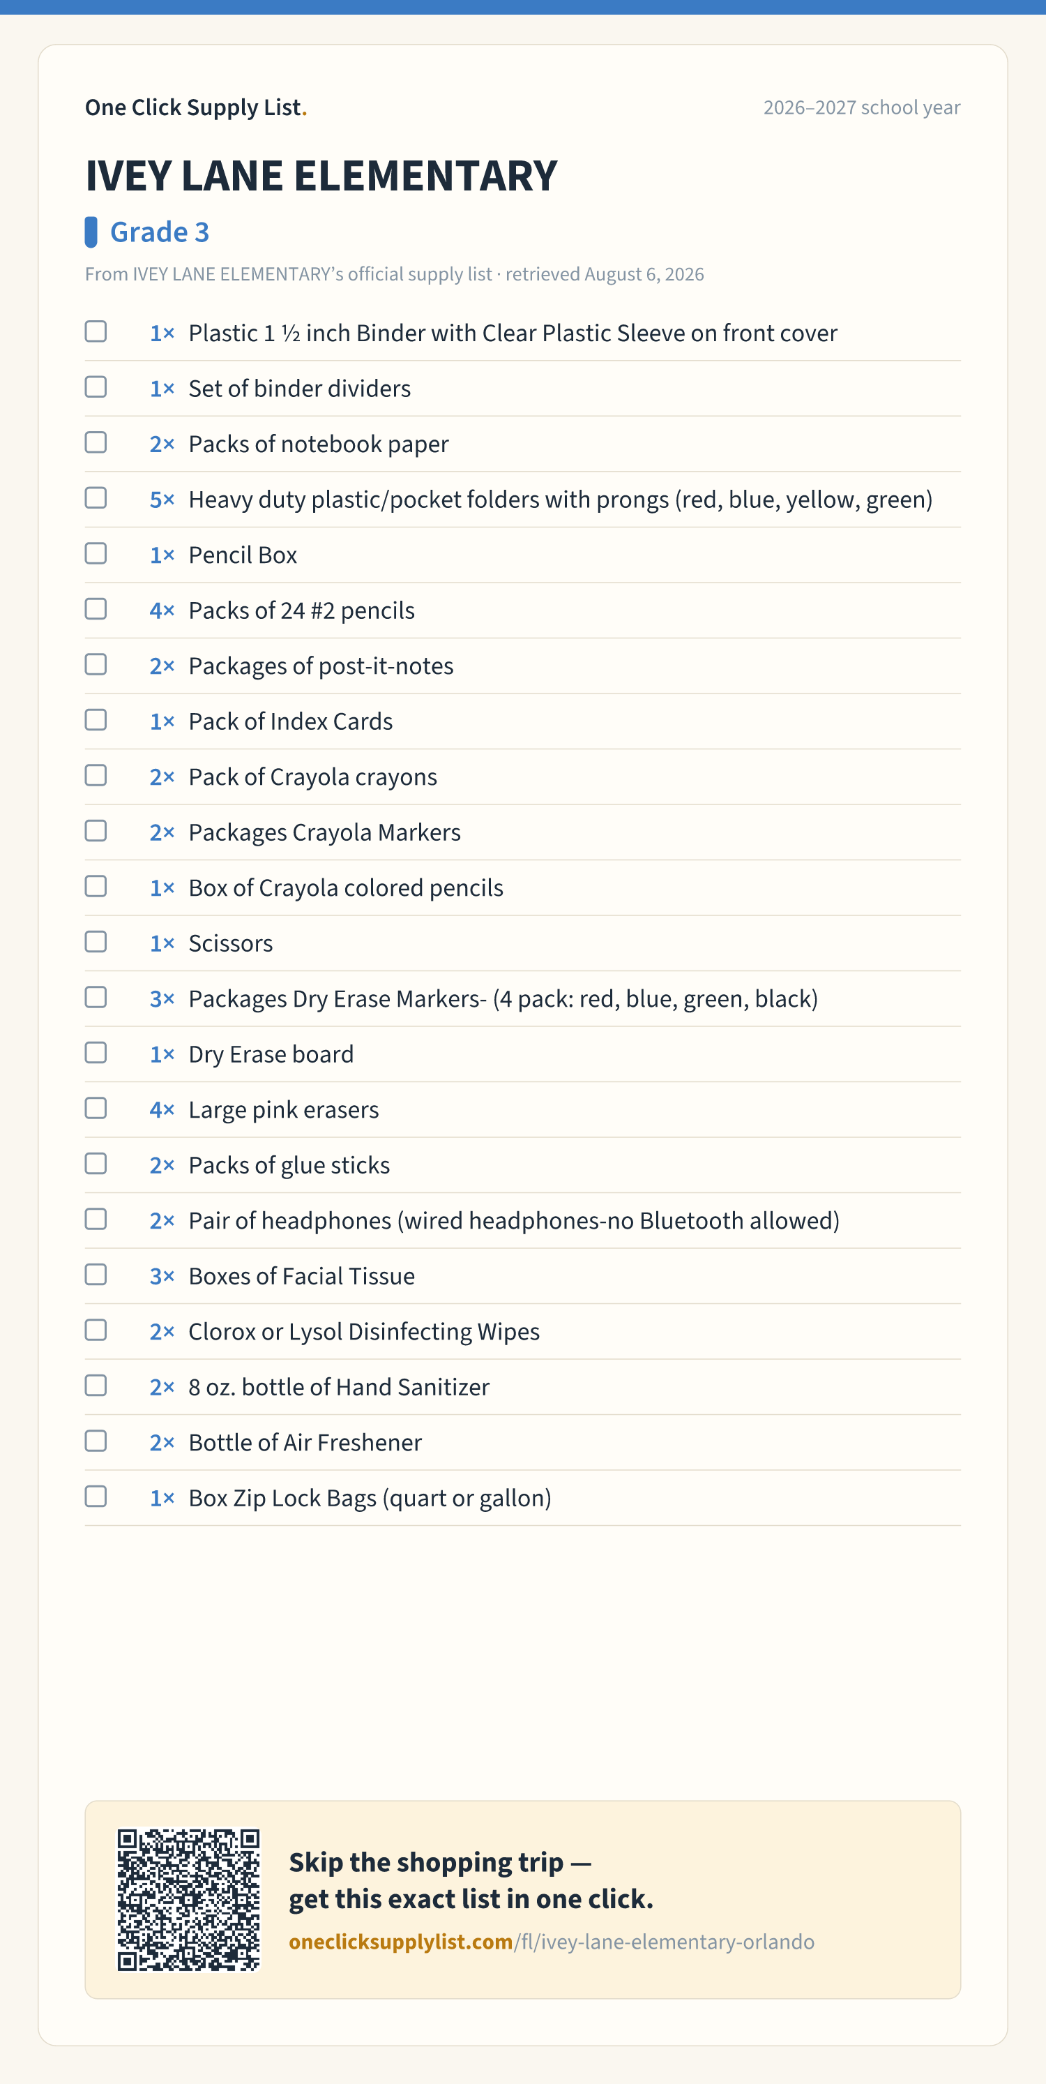Click the QR code image

coord(188,1900)
